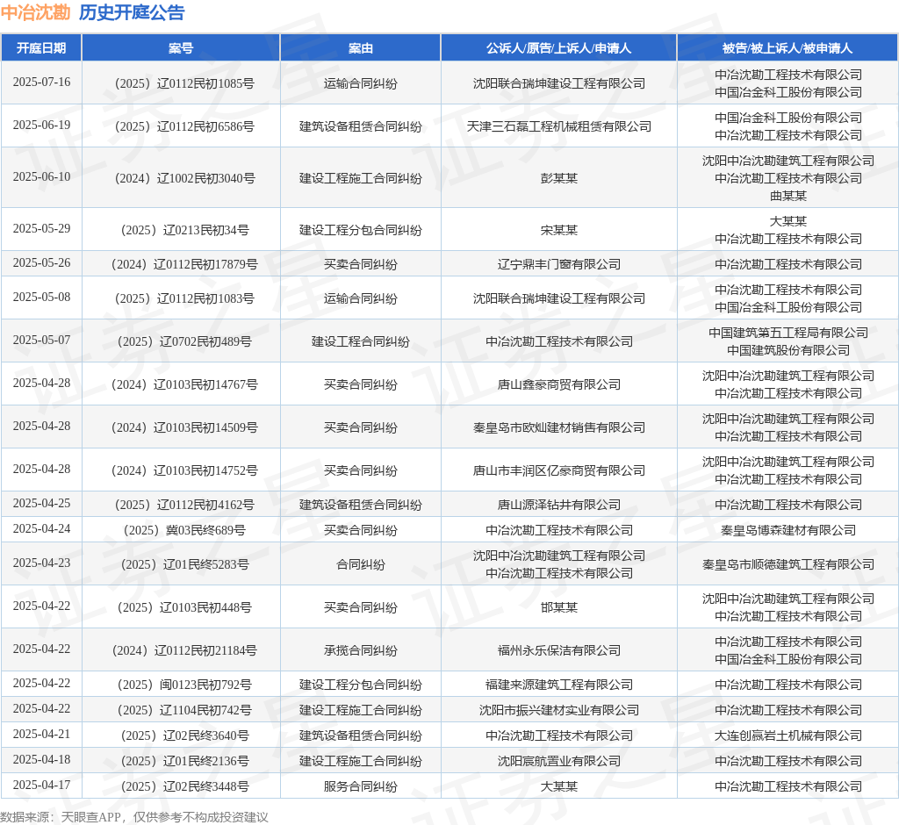The height and width of the screenshot is (825, 899).
Task: Click plaintiff 彭某某
Action: pos(559,178)
